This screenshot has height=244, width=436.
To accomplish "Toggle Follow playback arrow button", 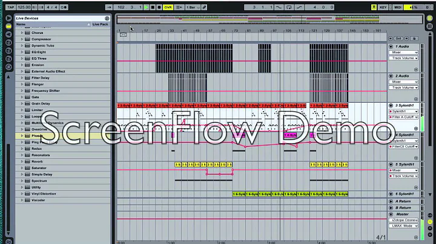I will [x=109, y=7].
